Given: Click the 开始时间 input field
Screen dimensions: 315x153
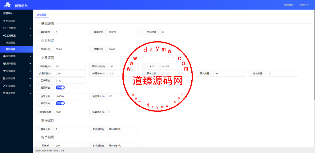Looking at the screenshot, I should (70, 49).
